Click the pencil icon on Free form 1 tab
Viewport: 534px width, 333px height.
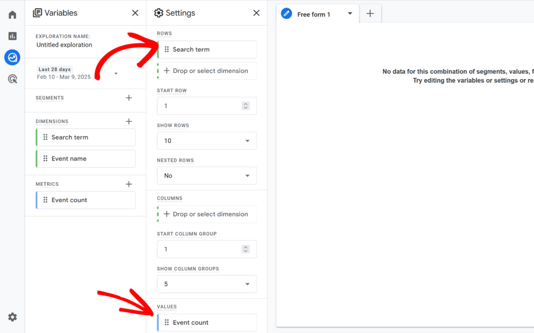point(286,13)
